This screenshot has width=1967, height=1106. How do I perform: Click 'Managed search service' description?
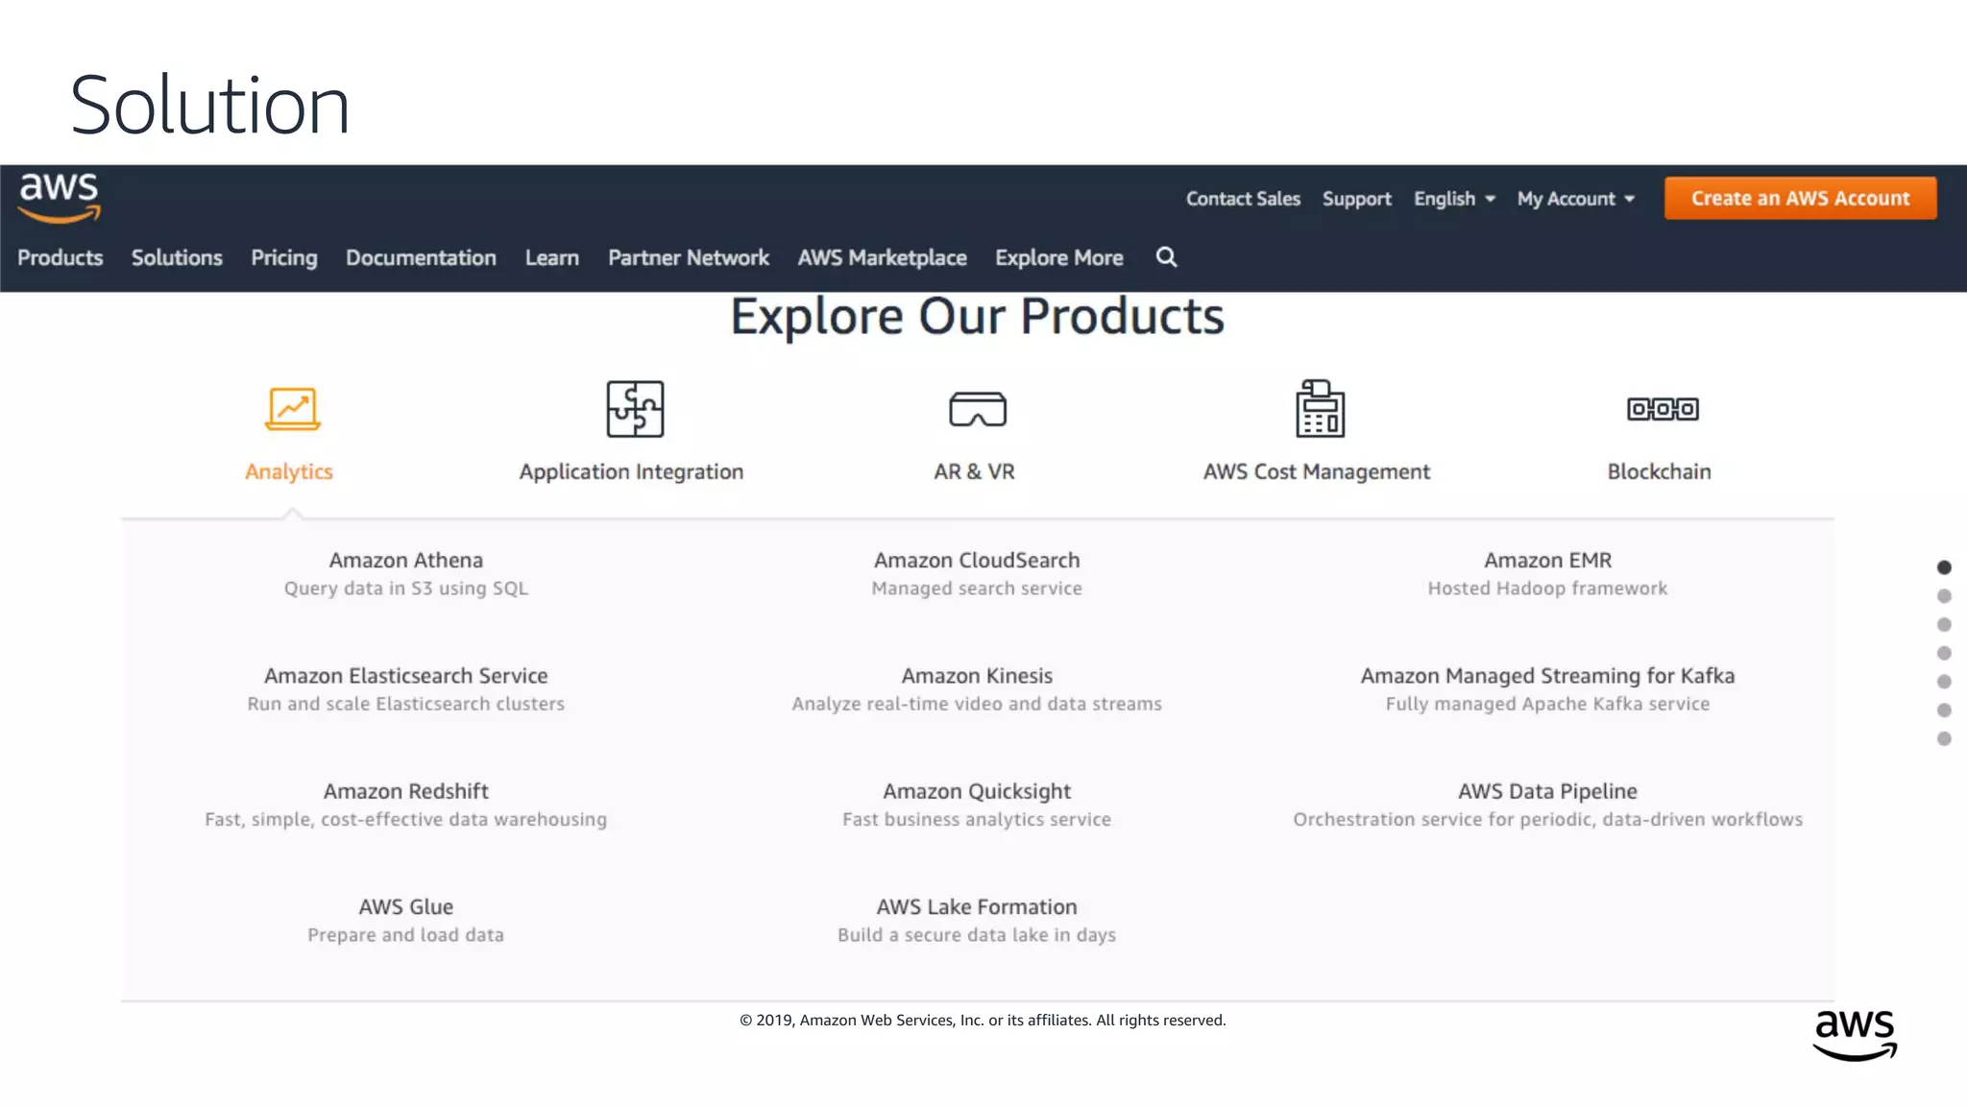[977, 589]
